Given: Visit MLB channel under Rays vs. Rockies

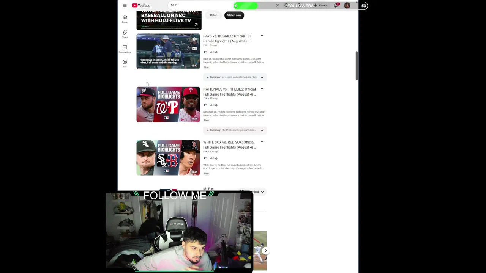Looking at the screenshot, I should (x=211, y=52).
